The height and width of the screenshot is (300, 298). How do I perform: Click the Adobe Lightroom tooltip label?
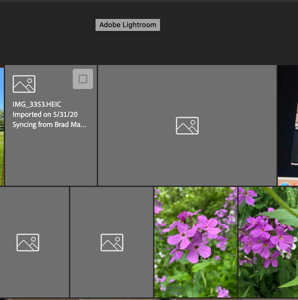point(128,25)
